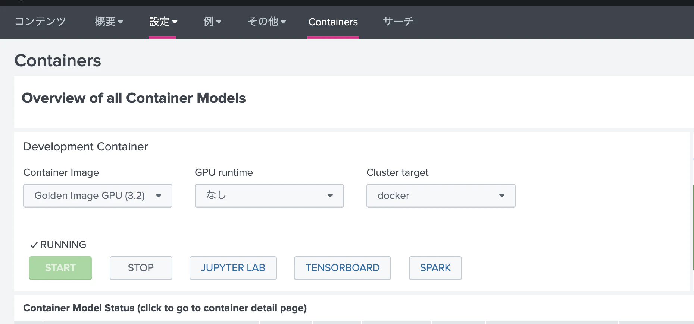Open the Container Image dropdown
Screen dimensions: 694x324
coord(98,196)
